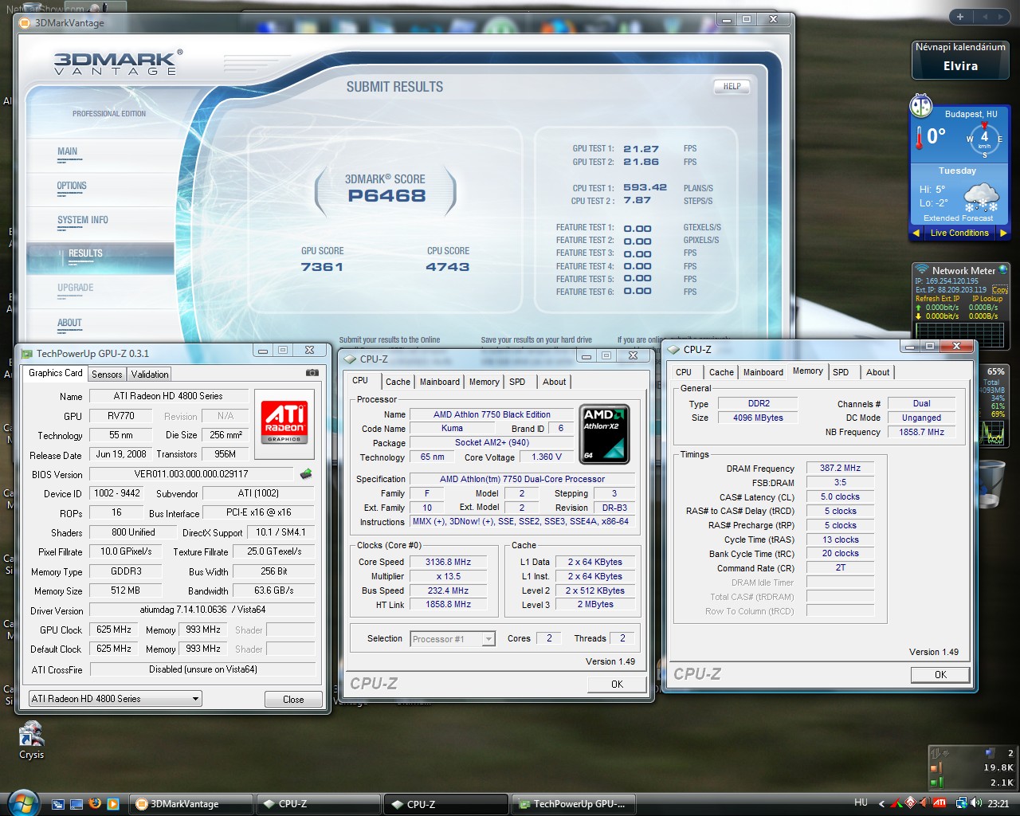
Task: Click the BIOS Version field in GPU-Z
Action: [191, 474]
